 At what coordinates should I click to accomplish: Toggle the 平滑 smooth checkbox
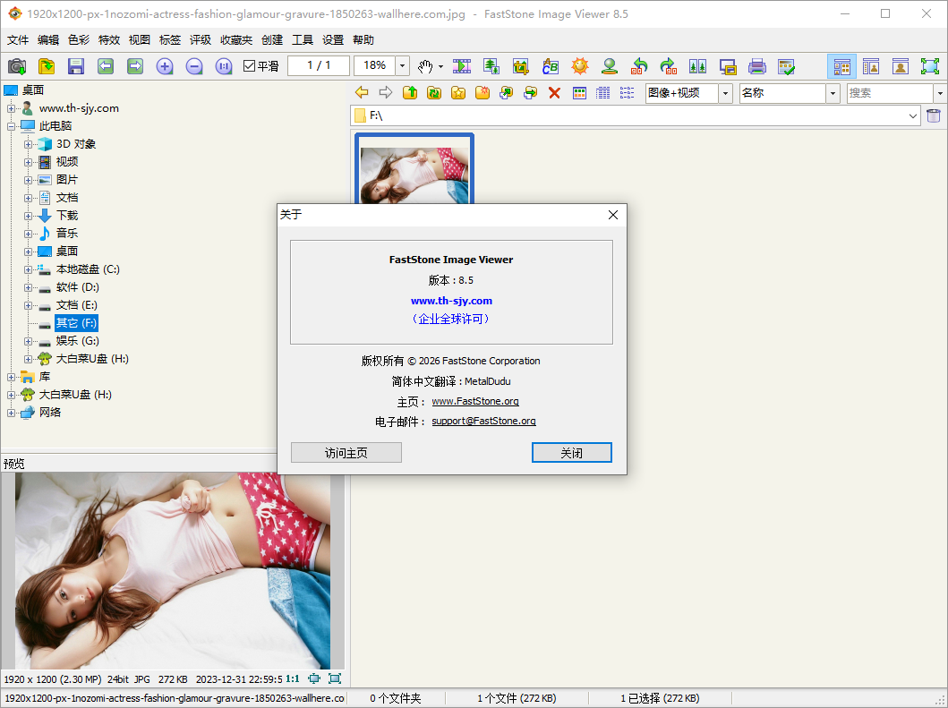(249, 66)
